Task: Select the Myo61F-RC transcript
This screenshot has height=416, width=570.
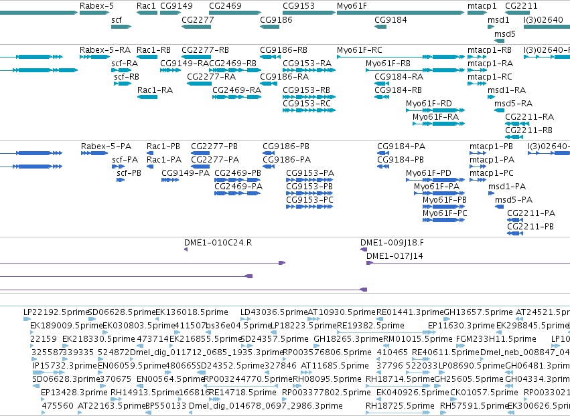Action: point(401,57)
